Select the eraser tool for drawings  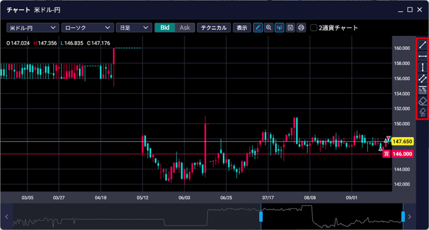tap(423, 101)
